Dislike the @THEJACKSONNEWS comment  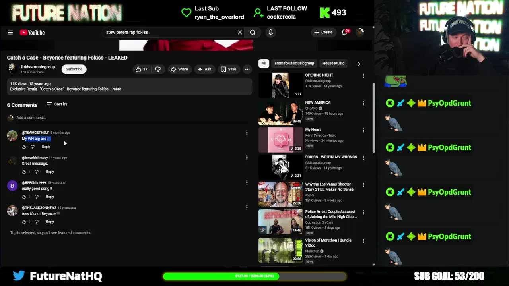tap(37, 222)
